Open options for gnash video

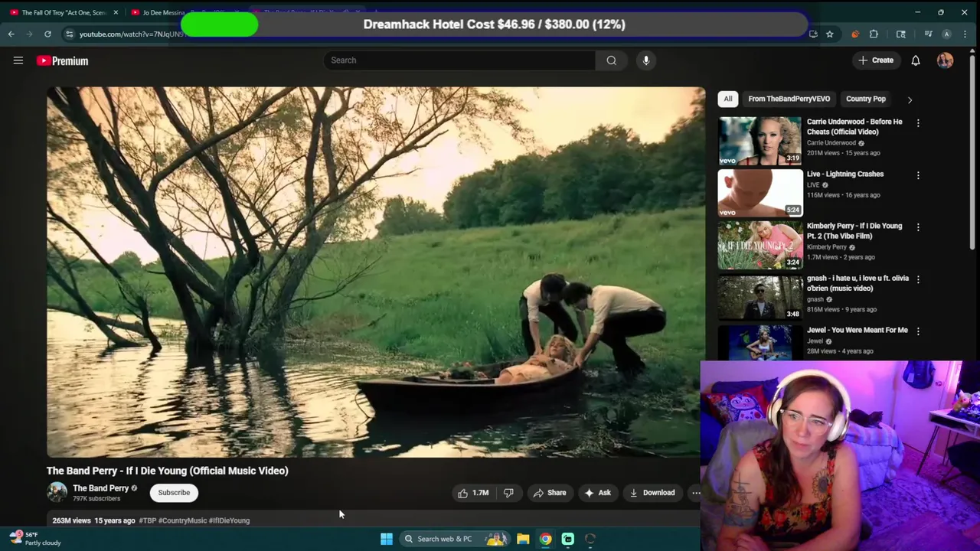(918, 279)
